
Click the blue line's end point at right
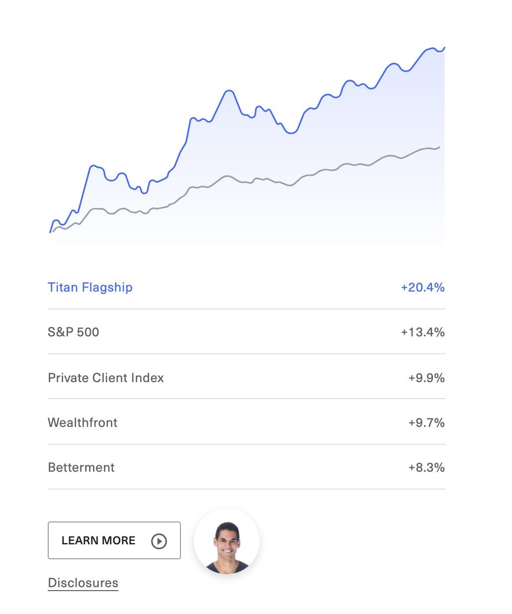tap(444, 48)
